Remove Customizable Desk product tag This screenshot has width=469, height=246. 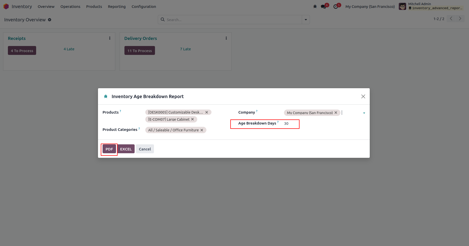click(207, 112)
